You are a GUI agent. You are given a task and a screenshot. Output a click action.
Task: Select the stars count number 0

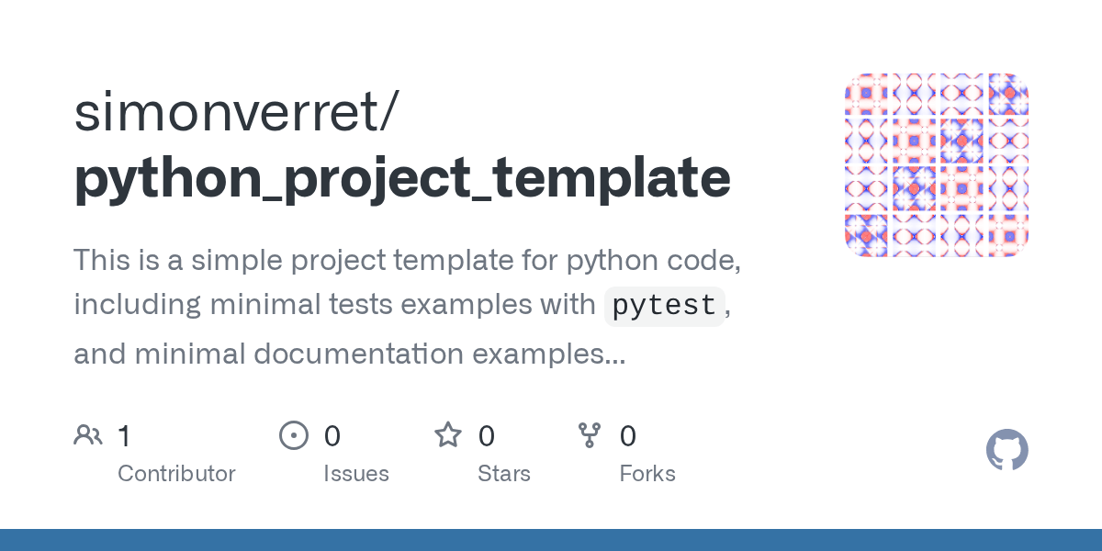[487, 436]
